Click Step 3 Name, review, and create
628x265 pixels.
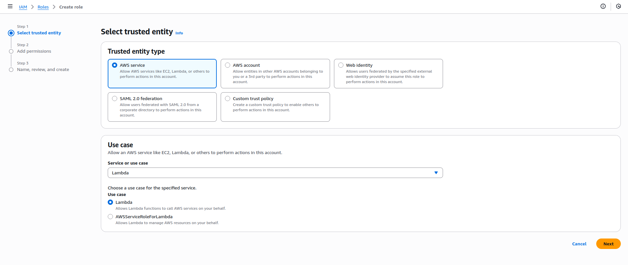pyautogui.click(x=43, y=69)
